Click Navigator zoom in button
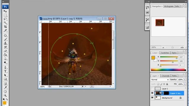Image resolution: width=189 pixels, height=106 pixels. click(x=182, y=47)
